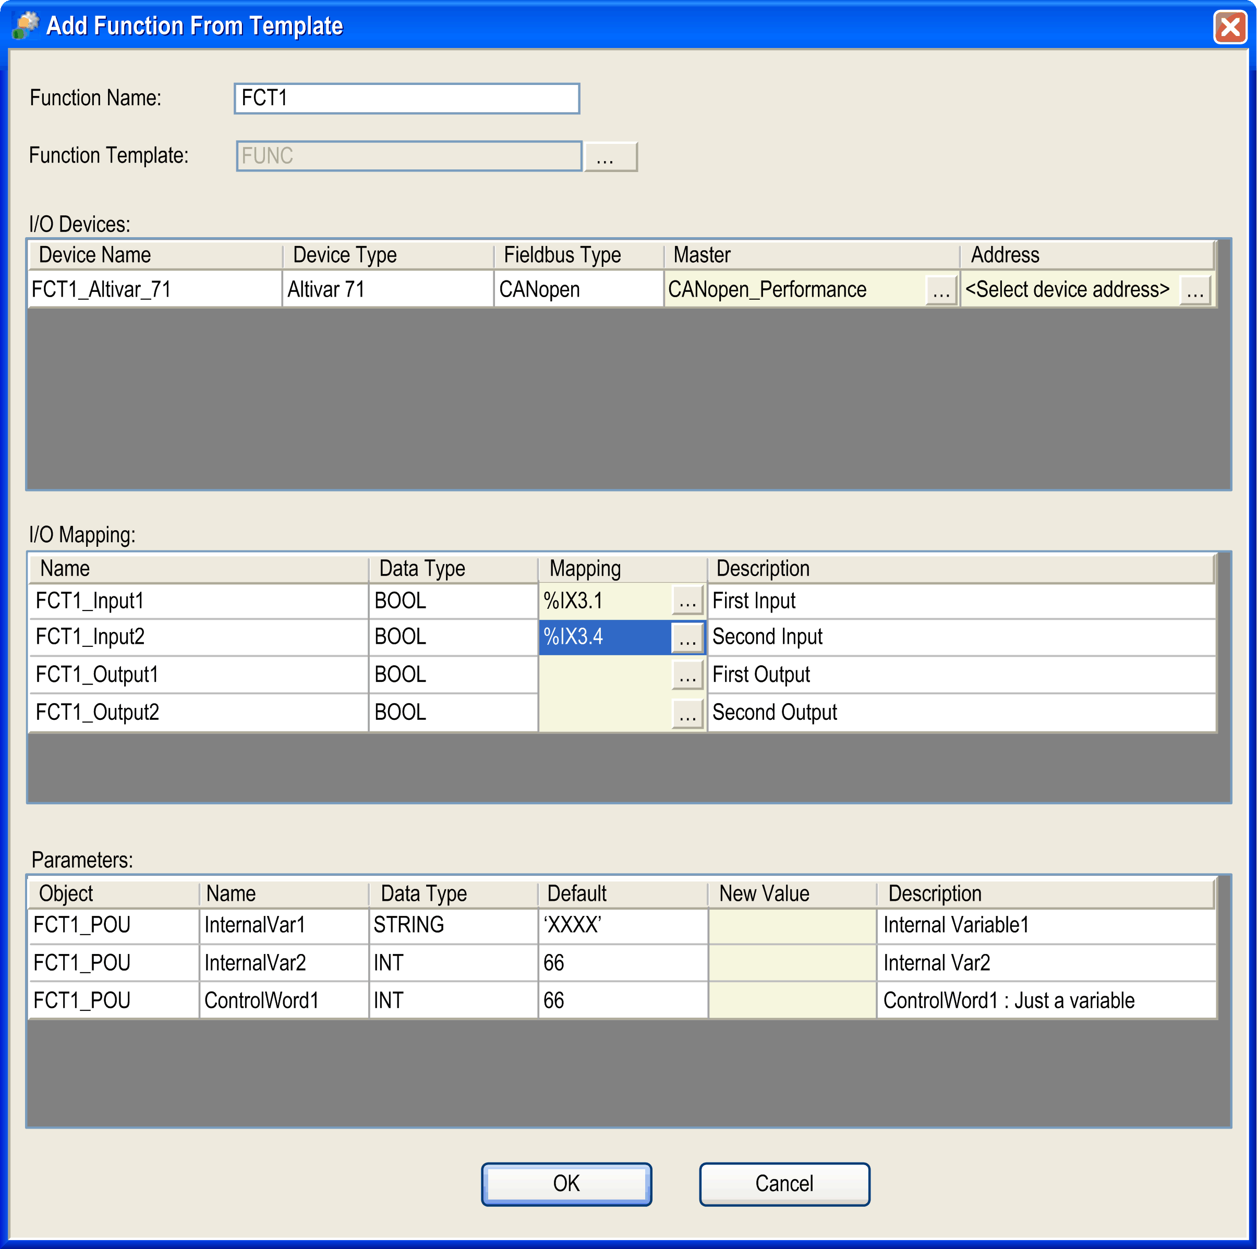Select the CANopen fieldbus type cell
1257x1249 pixels.
click(578, 289)
